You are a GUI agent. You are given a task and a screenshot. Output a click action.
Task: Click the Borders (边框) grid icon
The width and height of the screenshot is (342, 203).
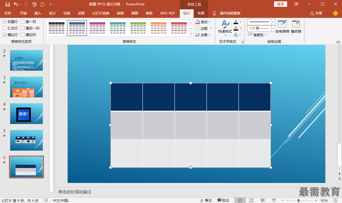(x=198, y=28)
